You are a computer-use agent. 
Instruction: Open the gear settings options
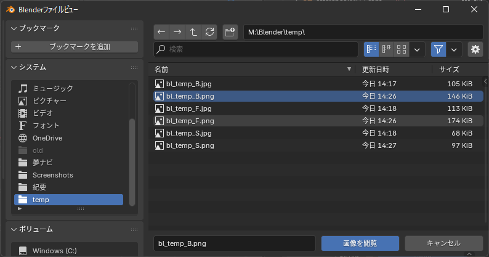click(475, 49)
